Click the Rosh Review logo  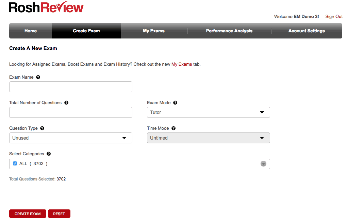tap(46, 7)
